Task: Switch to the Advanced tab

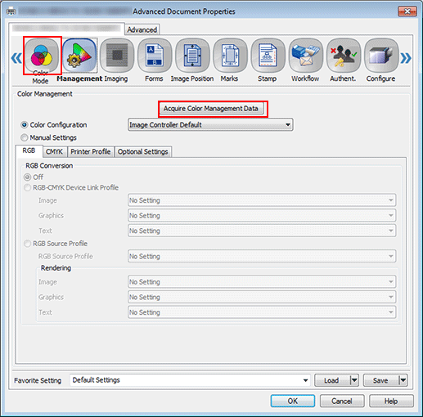Action: tap(142, 29)
